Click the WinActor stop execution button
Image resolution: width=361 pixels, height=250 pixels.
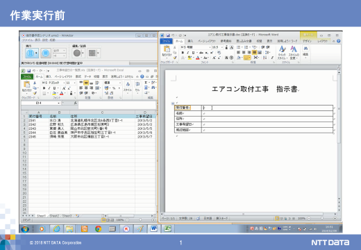point(46,53)
